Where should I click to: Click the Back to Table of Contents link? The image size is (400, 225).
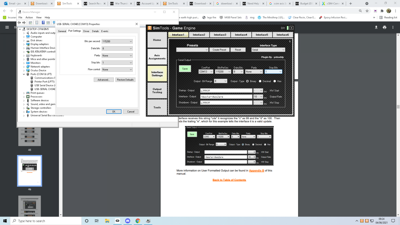click(229, 180)
